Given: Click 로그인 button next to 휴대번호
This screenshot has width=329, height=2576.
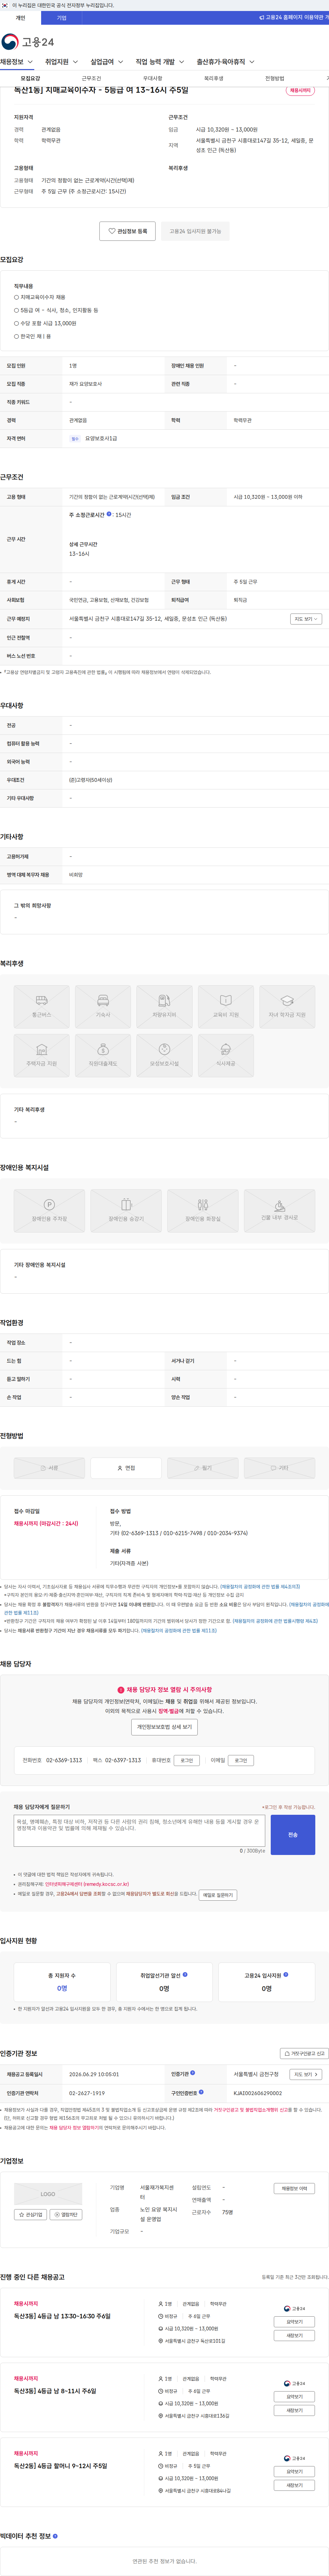Looking at the screenshot, I should 186,1760.
